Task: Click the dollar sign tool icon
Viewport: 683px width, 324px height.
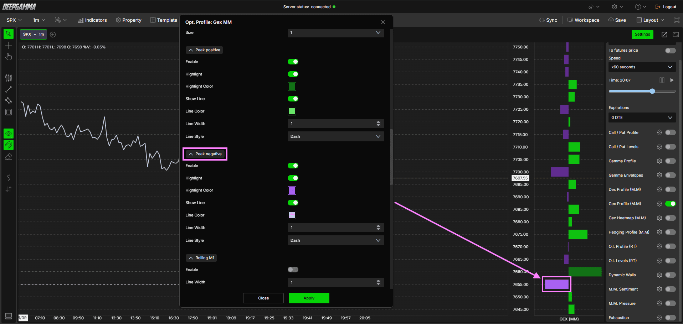Action: click(x=9, y=177)
